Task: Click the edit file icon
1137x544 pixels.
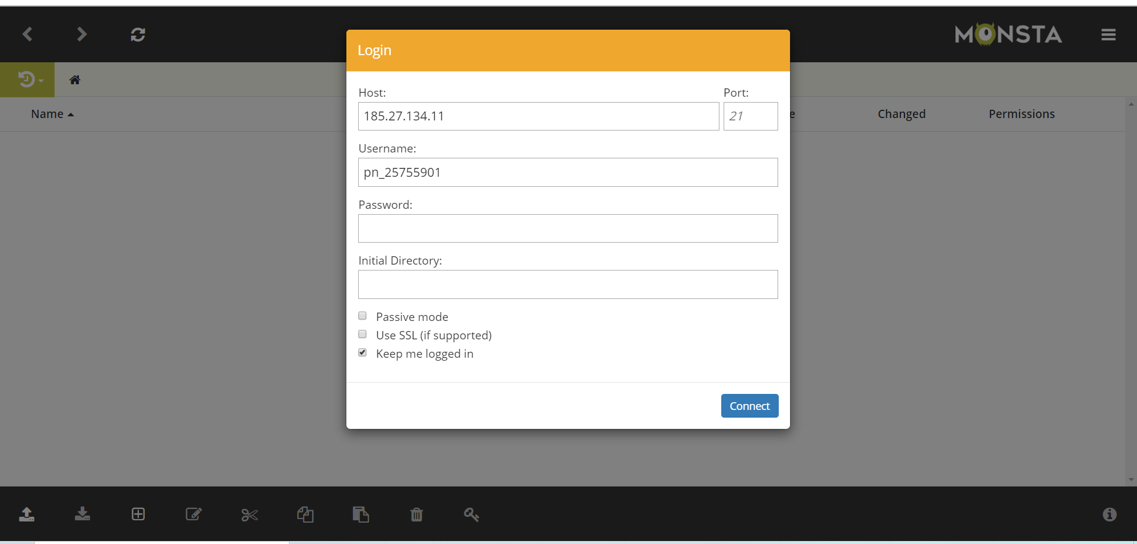Action: 194,514
